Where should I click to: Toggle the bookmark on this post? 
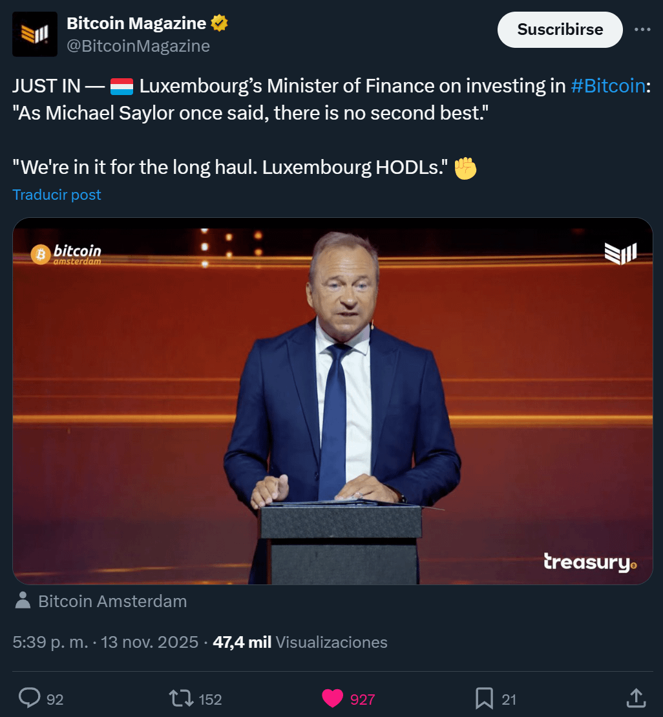pyautogui.click(x=484, y=698)
